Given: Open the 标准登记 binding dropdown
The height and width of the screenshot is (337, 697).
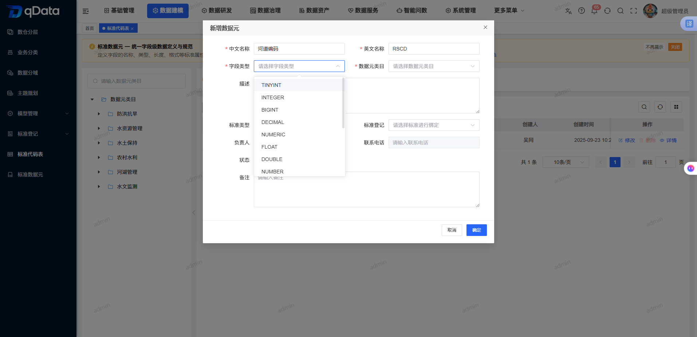Looking at the screenshot, I should [x=434, y=125].
